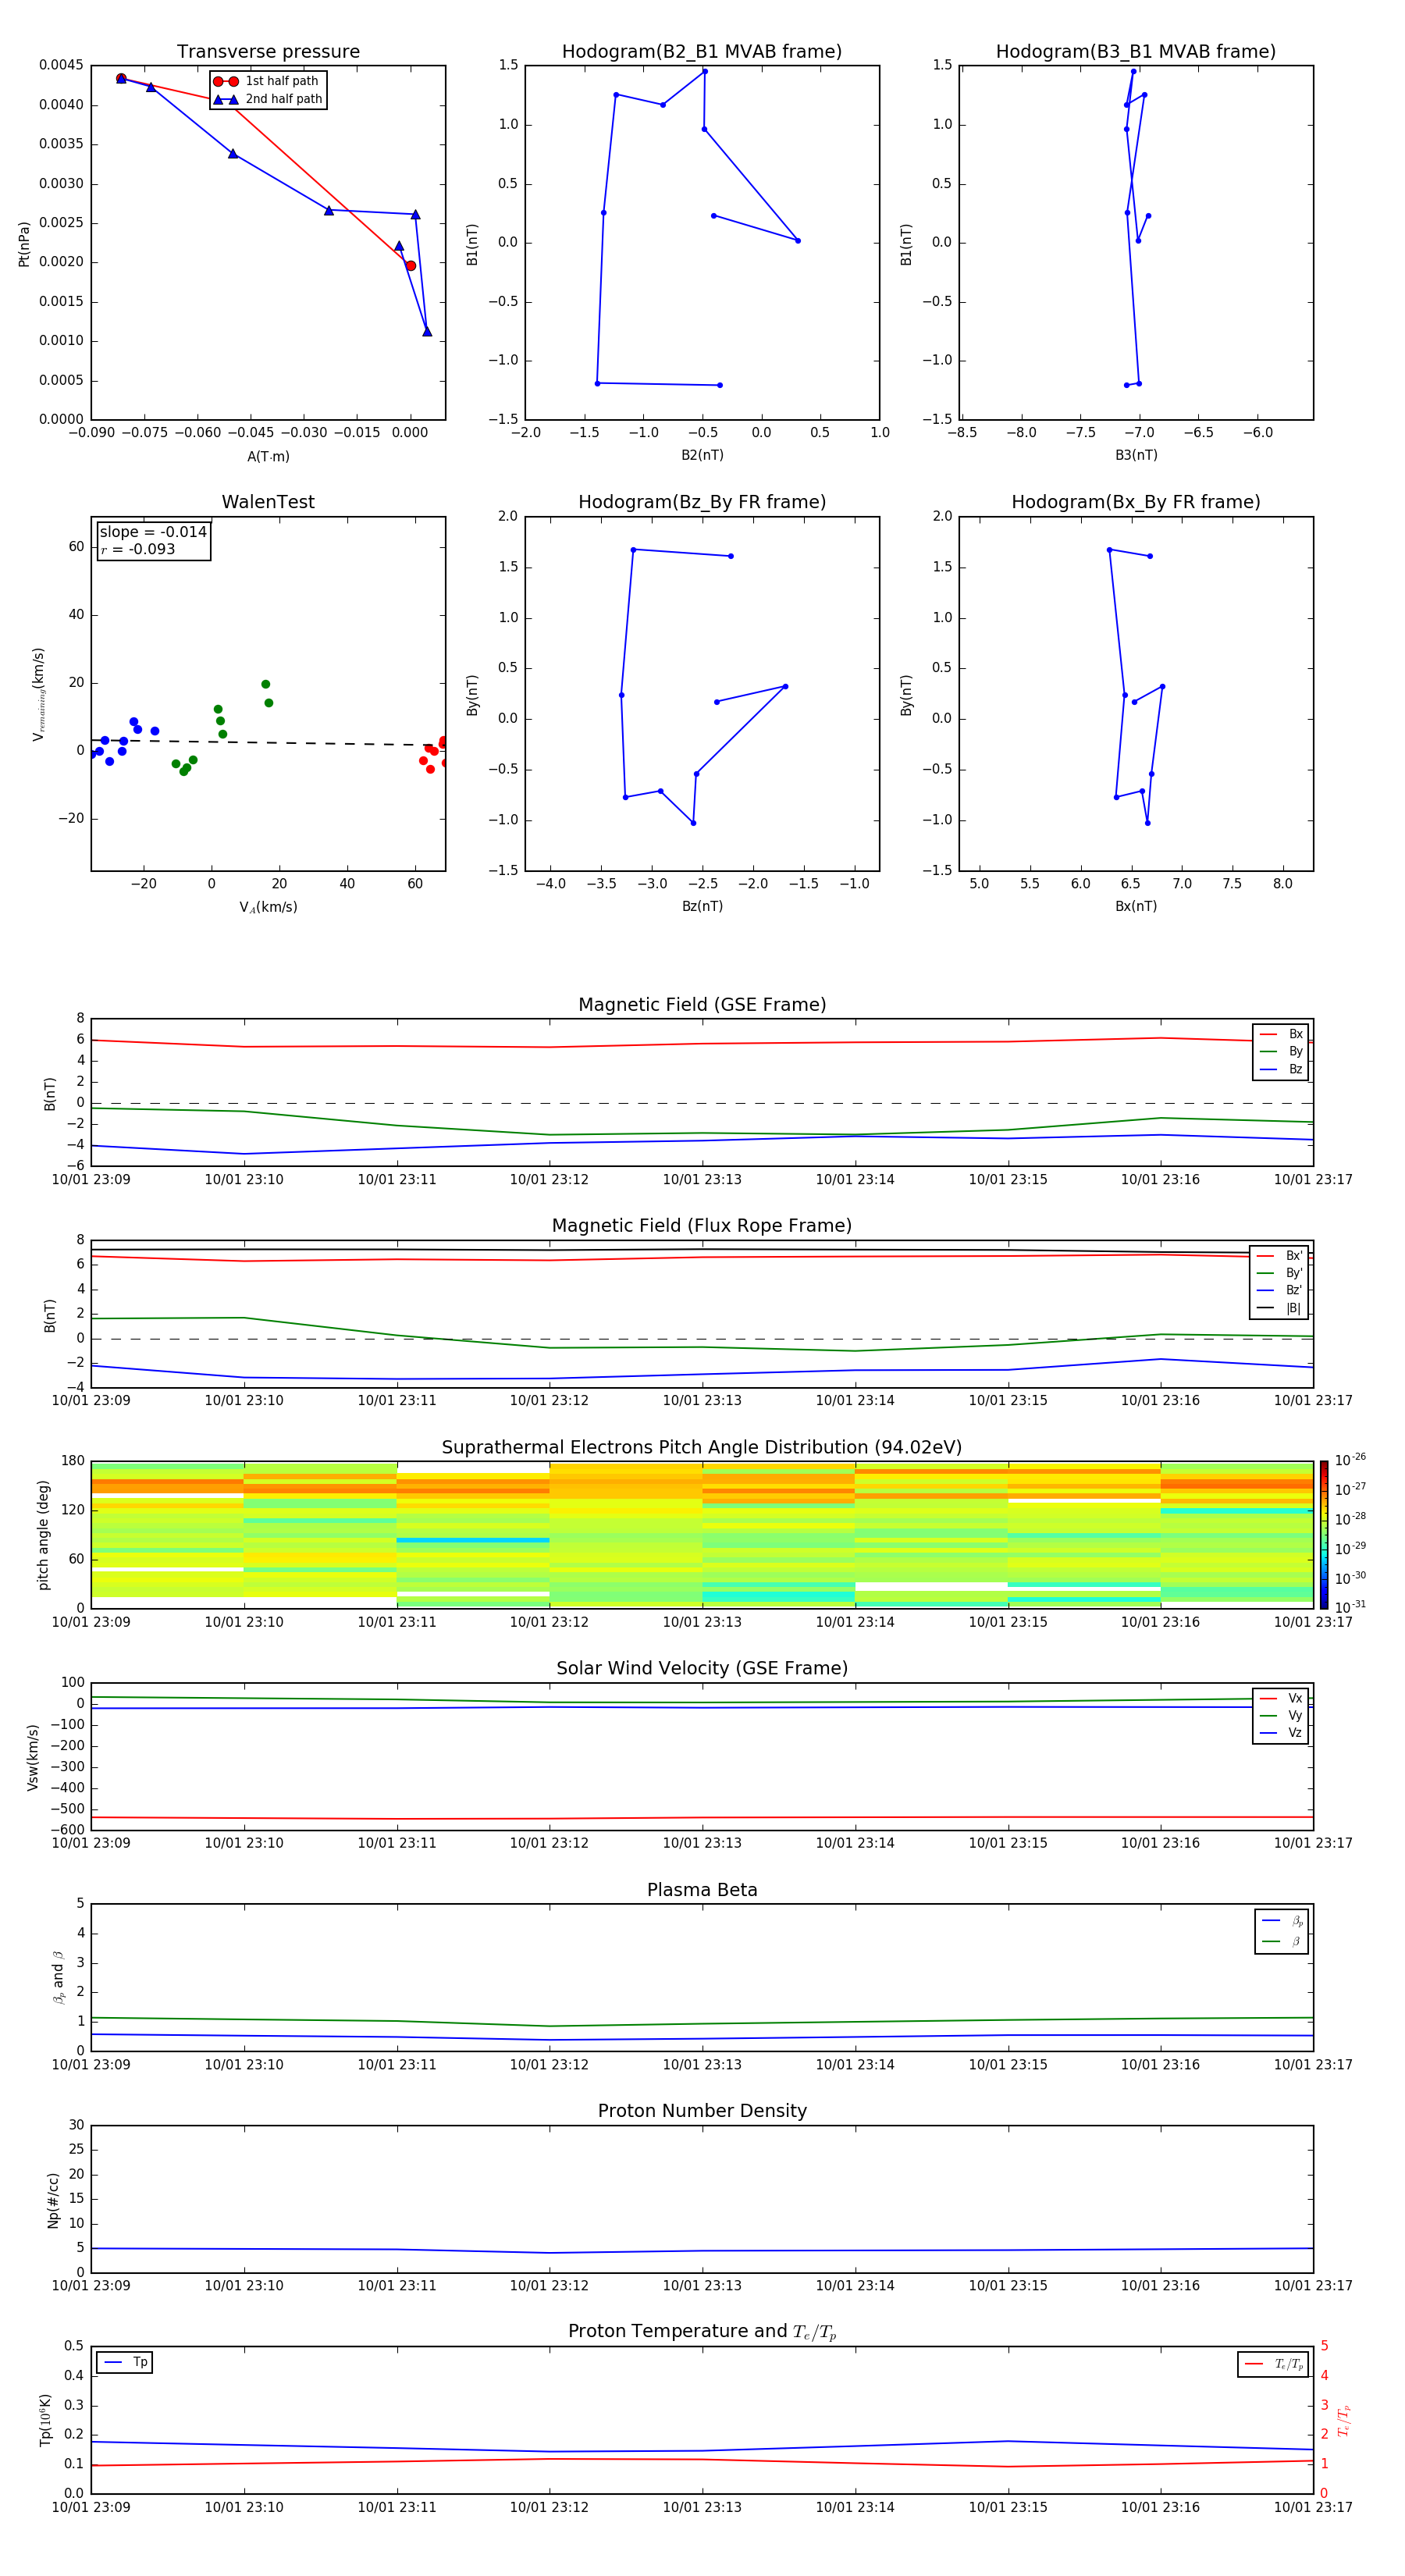The width and height of the screenshot is (1405, 2576).
Task: Click the 'Vz' legend entry in velocity plot
Action: click(x=1281, y=1733)
